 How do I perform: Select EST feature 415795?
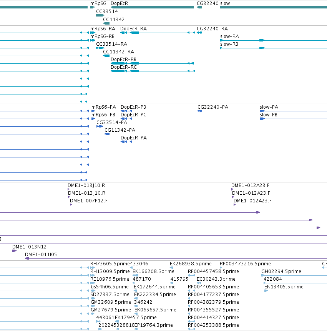[x=179, y=279]
